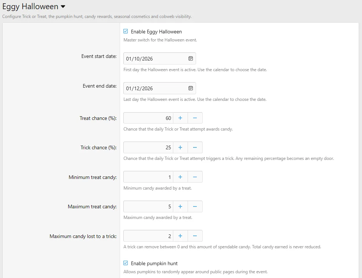Click the 'Trick chance (%):' label

pyautogui.click(x=99, y=147)
